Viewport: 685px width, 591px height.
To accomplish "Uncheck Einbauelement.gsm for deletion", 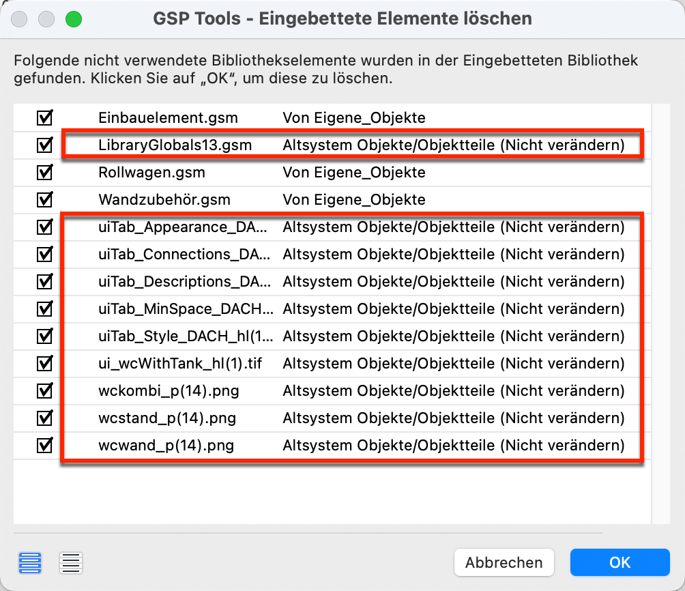I will coord(44,117).
